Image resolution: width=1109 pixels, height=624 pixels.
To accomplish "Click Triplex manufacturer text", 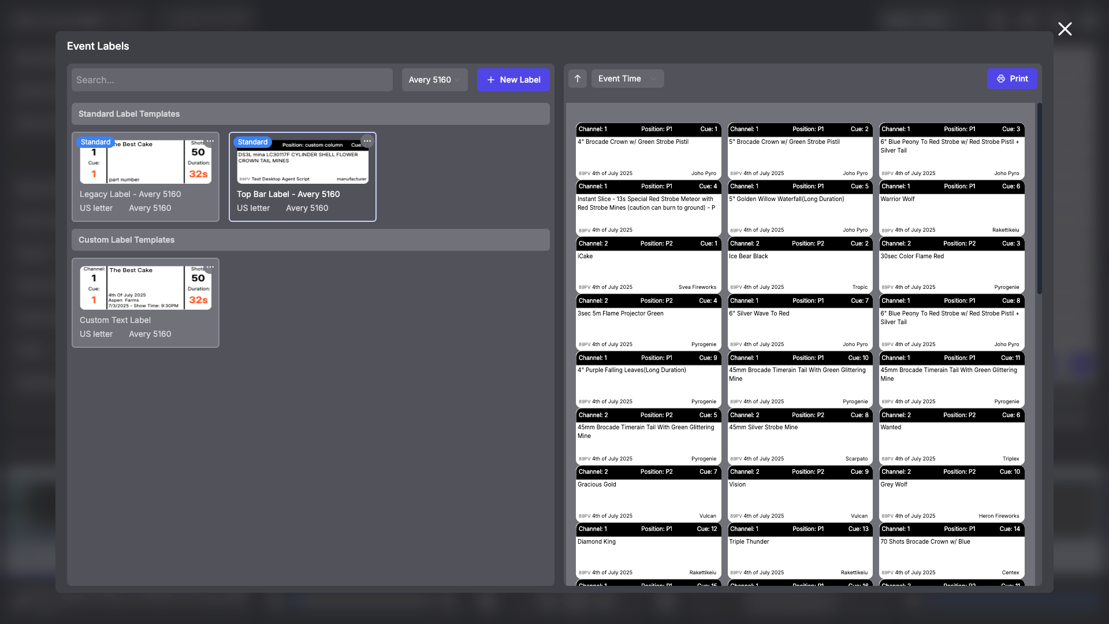I will [1011, 459].
